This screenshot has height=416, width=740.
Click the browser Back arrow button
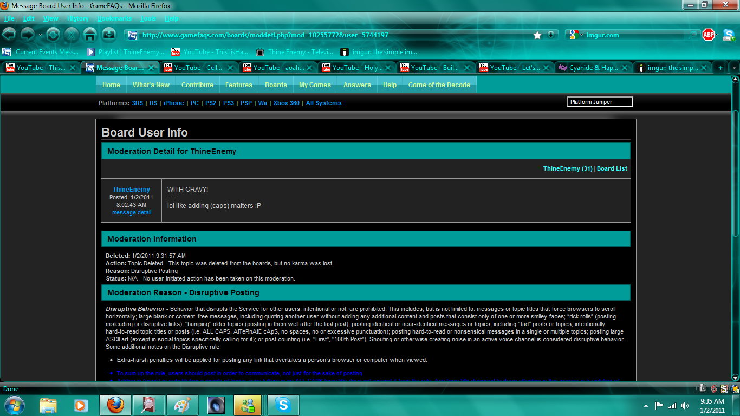(x=9, y=35)
